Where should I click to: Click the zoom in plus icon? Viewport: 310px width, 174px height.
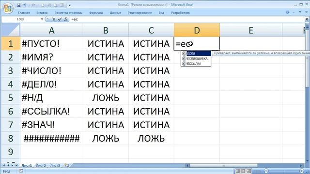click(x=301, y=171)
